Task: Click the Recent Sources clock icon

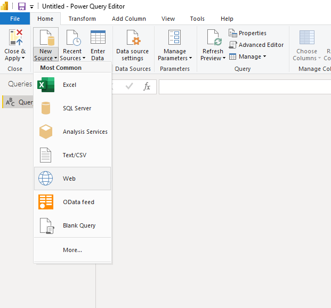Action: [x=74, y=38]
